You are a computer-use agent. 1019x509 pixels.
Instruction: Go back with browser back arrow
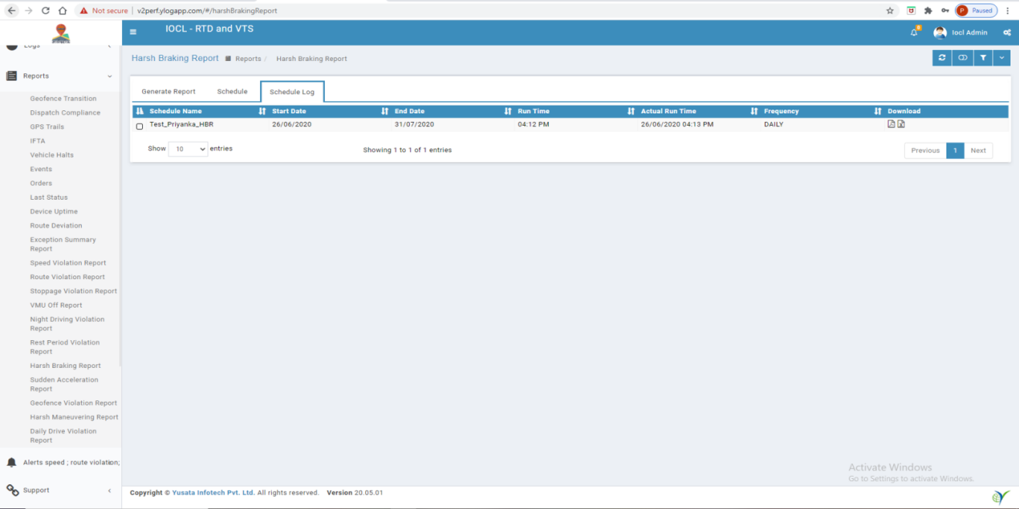tap(11, 11)
